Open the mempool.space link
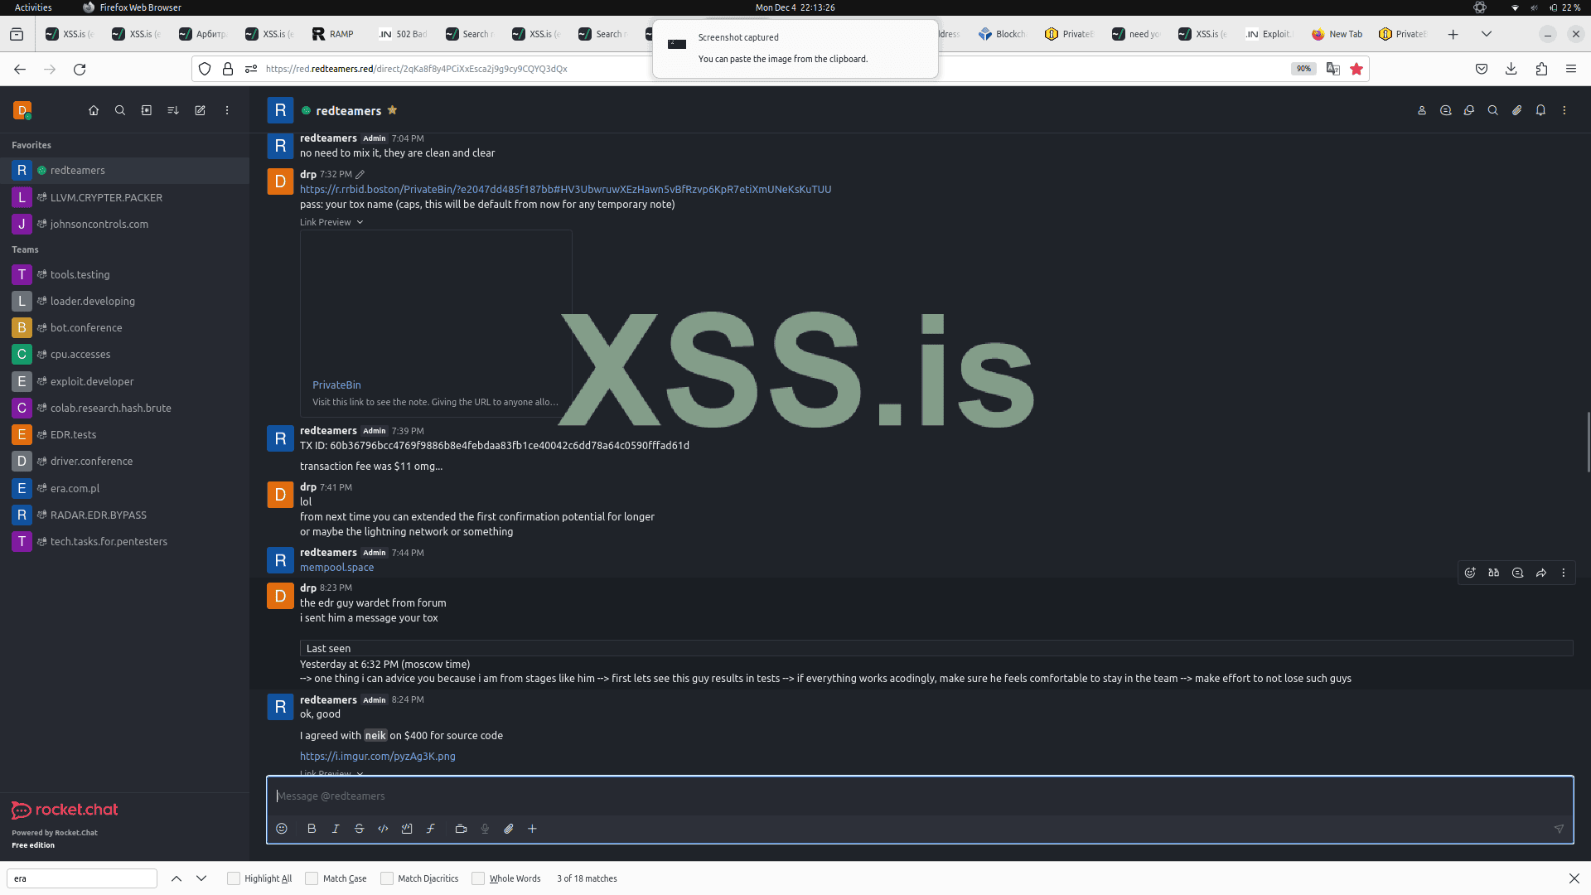 pyautogui.click(x=336, y=568)
